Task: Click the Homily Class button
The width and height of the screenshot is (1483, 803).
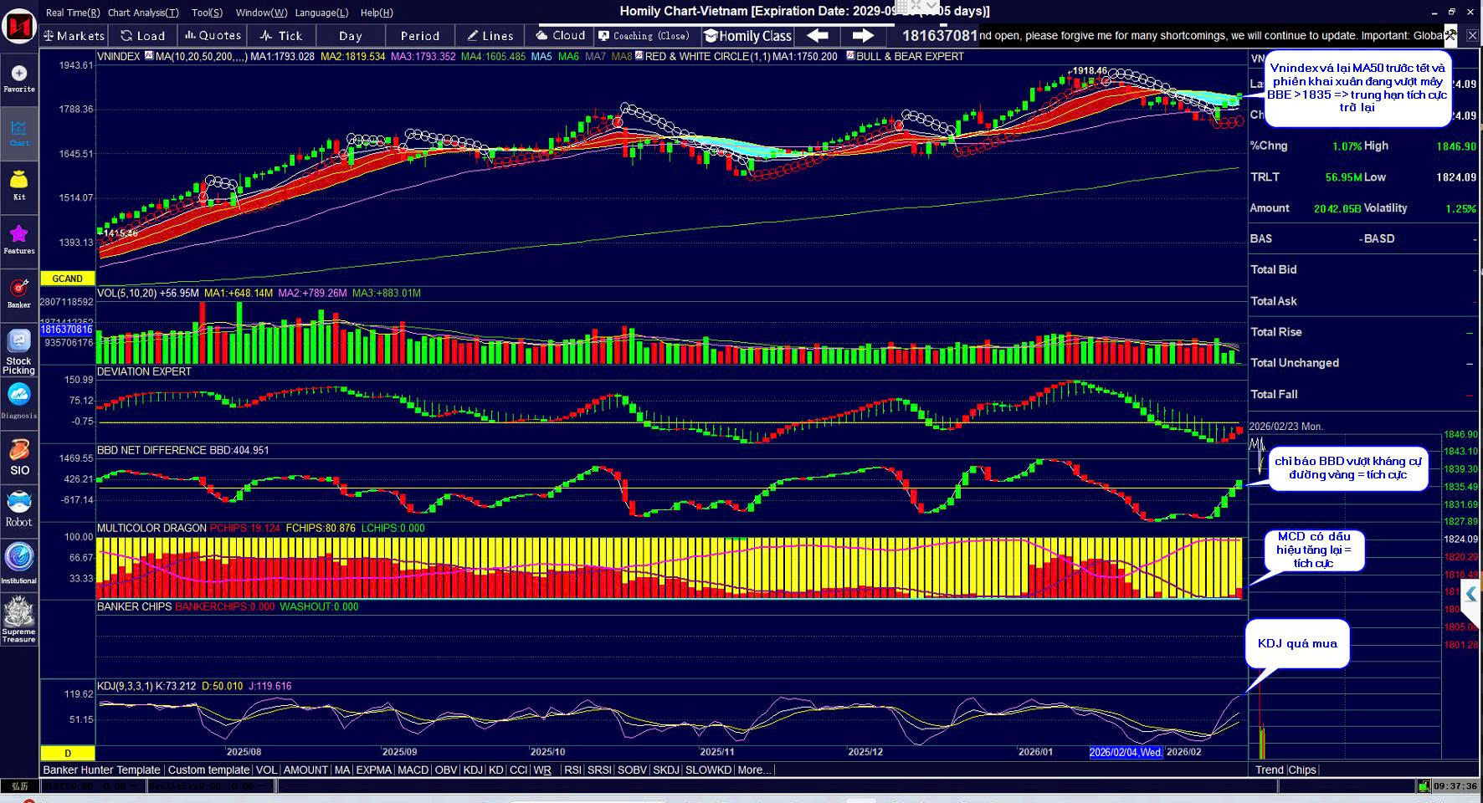Action: (x=747, y=36)
